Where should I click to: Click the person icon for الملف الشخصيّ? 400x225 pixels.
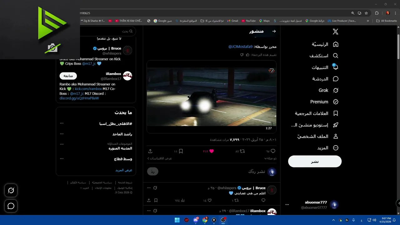[x=336, y=137]
